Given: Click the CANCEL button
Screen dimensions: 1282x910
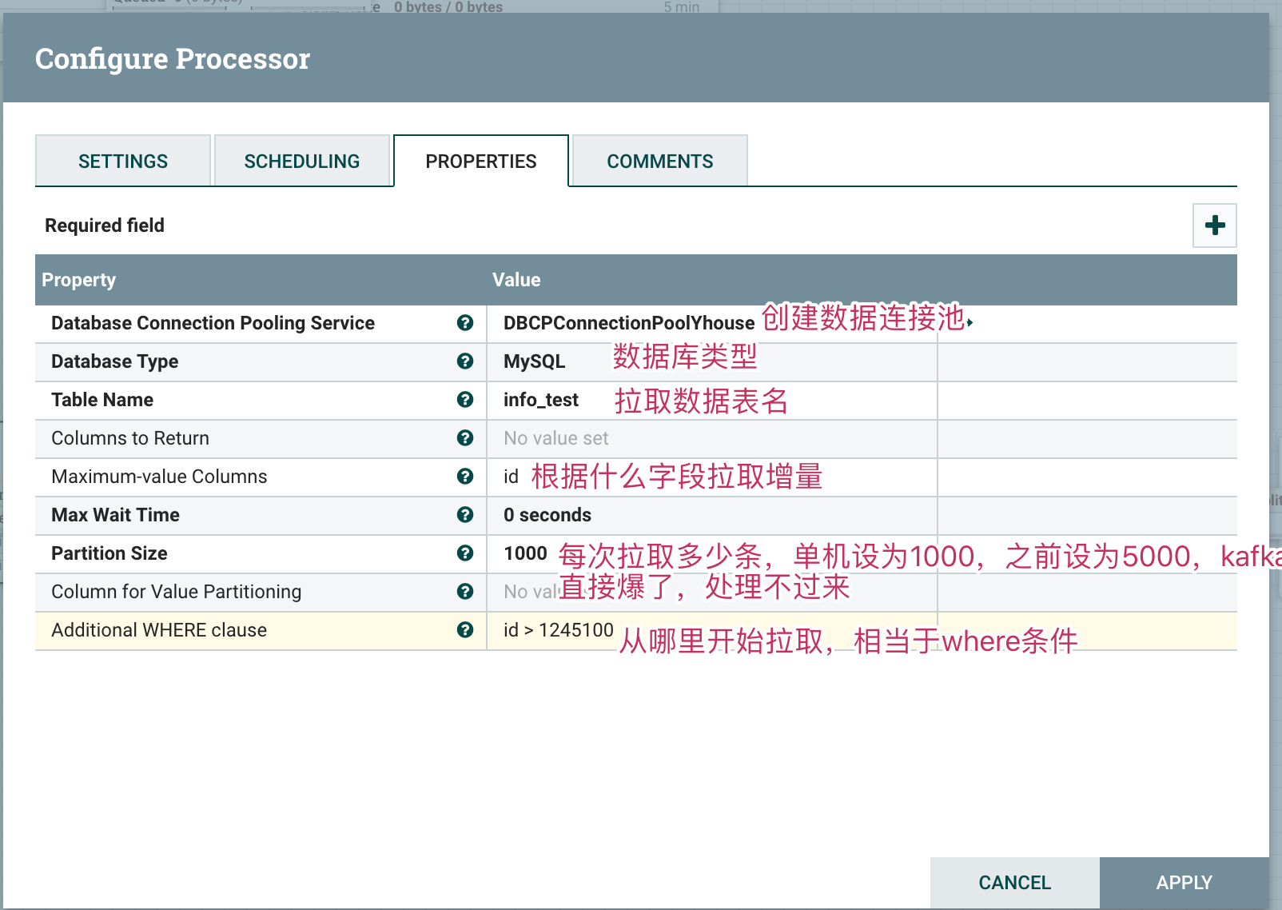Looking at the screenshot, I should (1015, 883).
